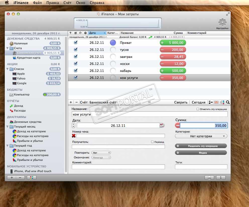Click Приват category color circle
249x207 pixels.
coord(113,43)
